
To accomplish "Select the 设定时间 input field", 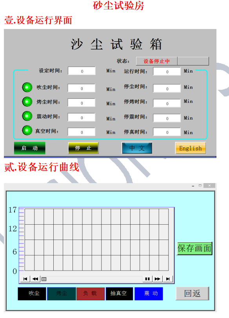I will pyautogui.click(x=82, y=71).
